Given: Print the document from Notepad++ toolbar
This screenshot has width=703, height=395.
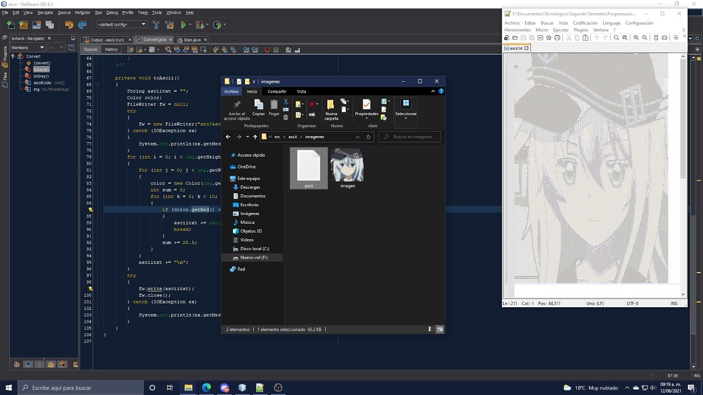Looking at the screenshot, I should click(557, 38).
